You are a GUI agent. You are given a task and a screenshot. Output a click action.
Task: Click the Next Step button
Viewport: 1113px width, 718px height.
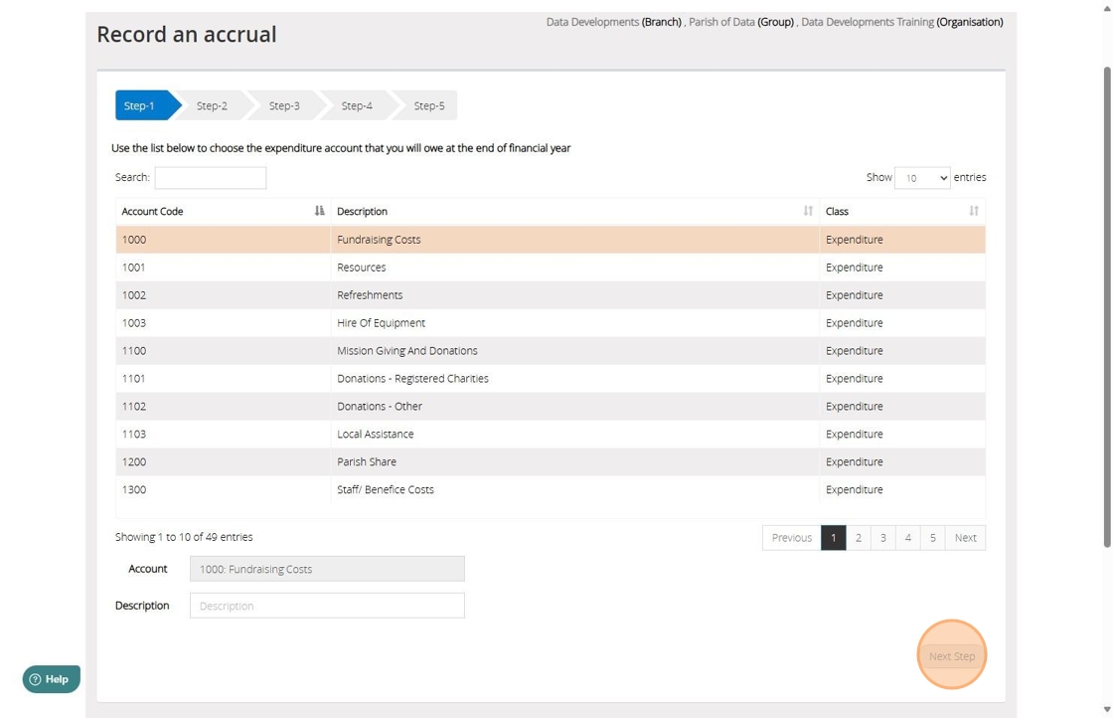coord(952,656)
